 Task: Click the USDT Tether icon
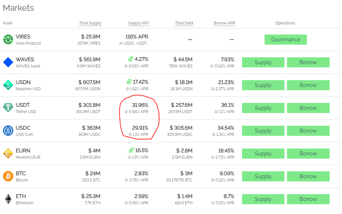[8, 108]
